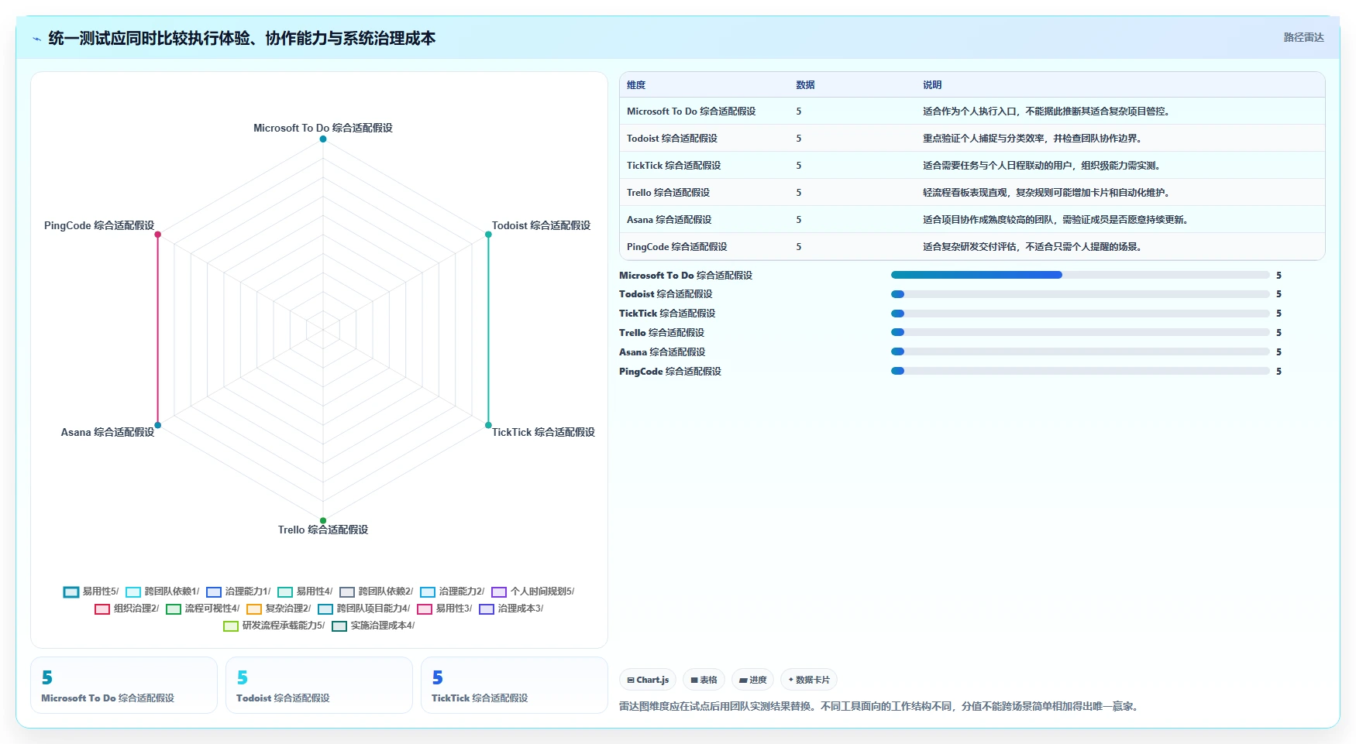Viewport: 1356px width, 744px height.
Task: Toggle the 跨团队依赖2/ legend series
Action: [377, 591]
